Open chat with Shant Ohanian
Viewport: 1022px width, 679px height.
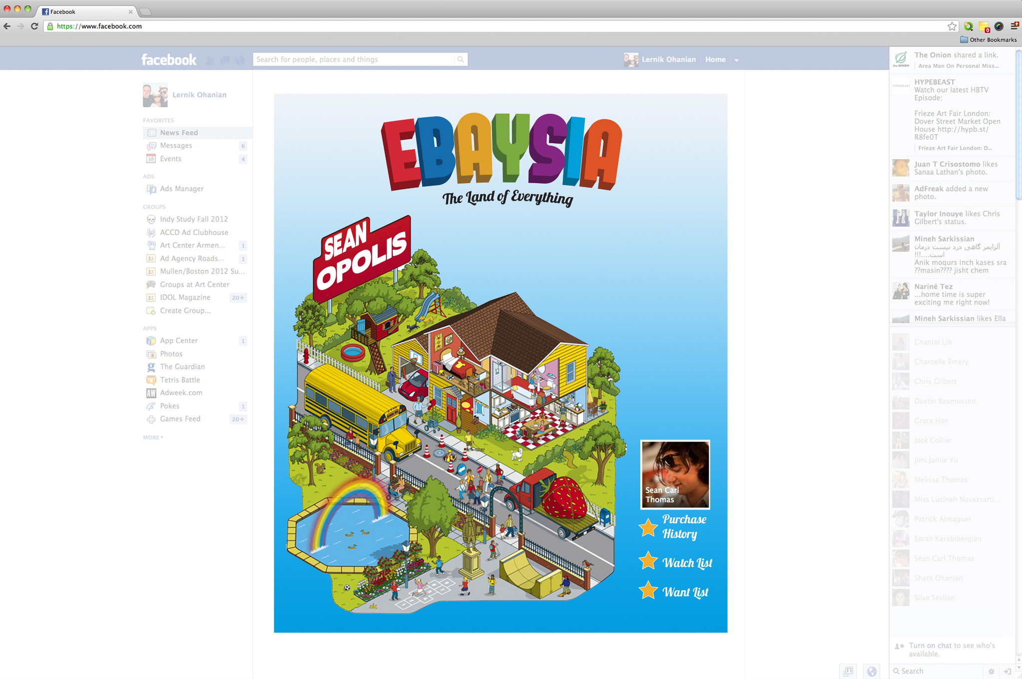pyautogui.click(x=952, y=578)
